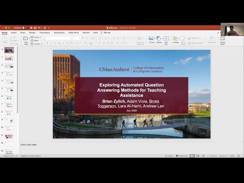Click the Paste clipboard icon
This screenshot has width=244, height=183.
pos(5,39)
